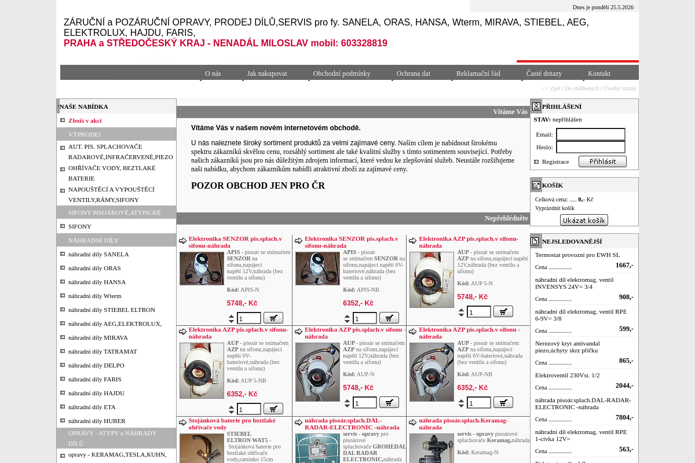Increase quantity with up arrow for AUP 5-N

462,310
